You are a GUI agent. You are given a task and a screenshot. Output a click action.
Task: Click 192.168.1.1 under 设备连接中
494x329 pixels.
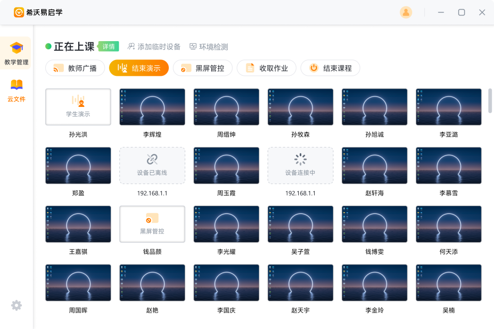coord(300,193)
